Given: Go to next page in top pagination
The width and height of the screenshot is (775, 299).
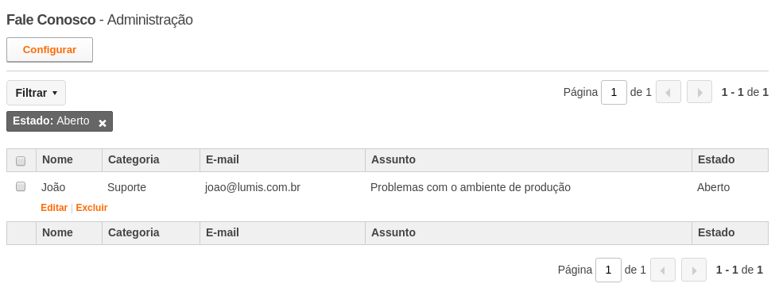Looking at the screenshot, I should [x=699, y=92].
